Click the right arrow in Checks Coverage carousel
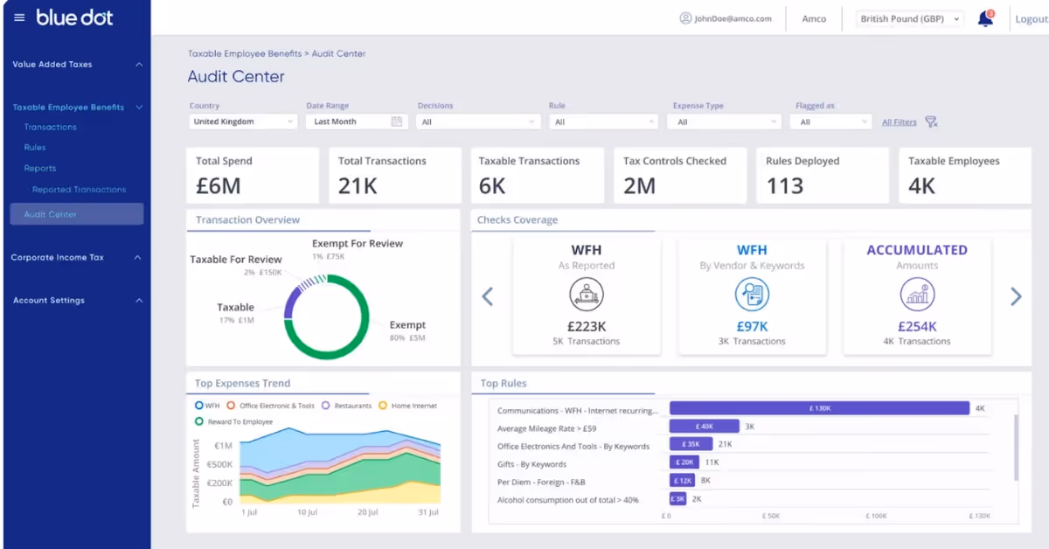Viewport: 1049px width, 549px height. (1016, 296)
